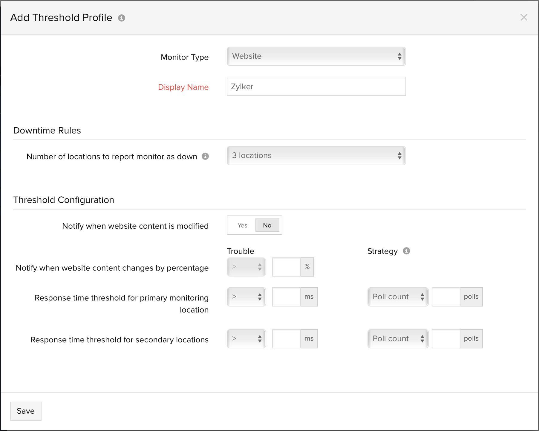Click 'Notify when website content changes by percentage' label
This screenshot has height=431, width=539.
(x=112, y=268)
